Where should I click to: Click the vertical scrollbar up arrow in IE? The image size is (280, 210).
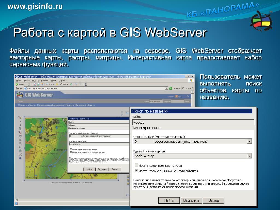(x=192, y=92)
